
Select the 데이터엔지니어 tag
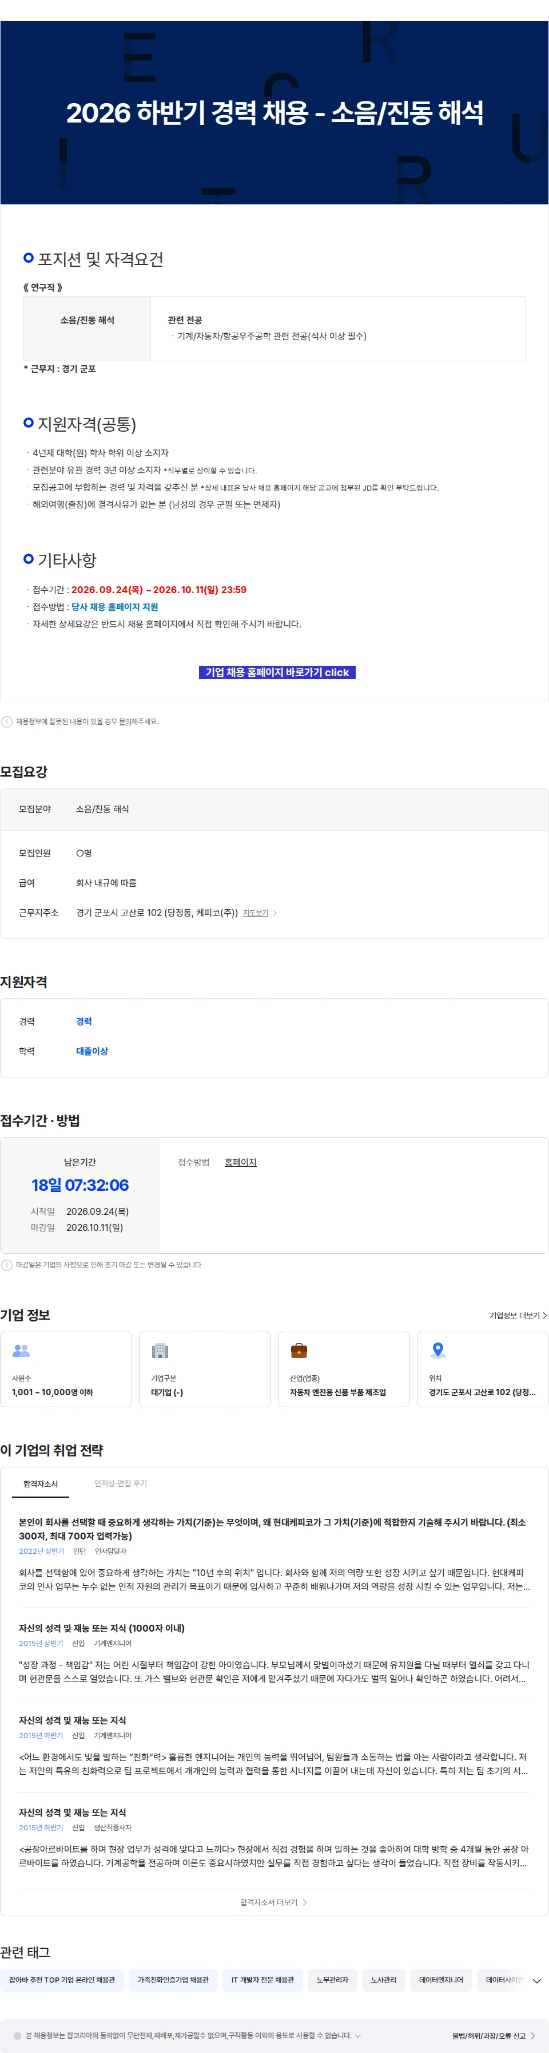click(x=441, y=1979)
